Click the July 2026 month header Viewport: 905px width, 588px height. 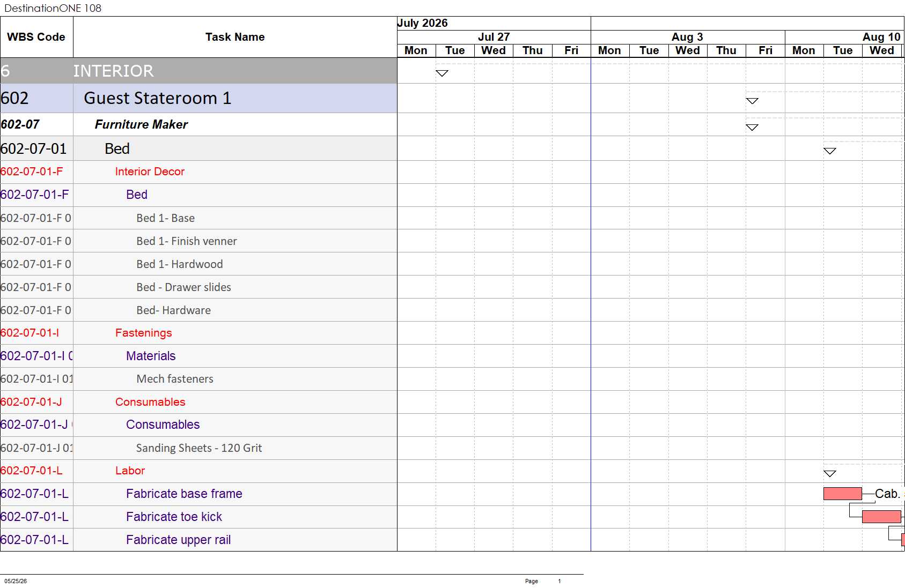(422, 23)
